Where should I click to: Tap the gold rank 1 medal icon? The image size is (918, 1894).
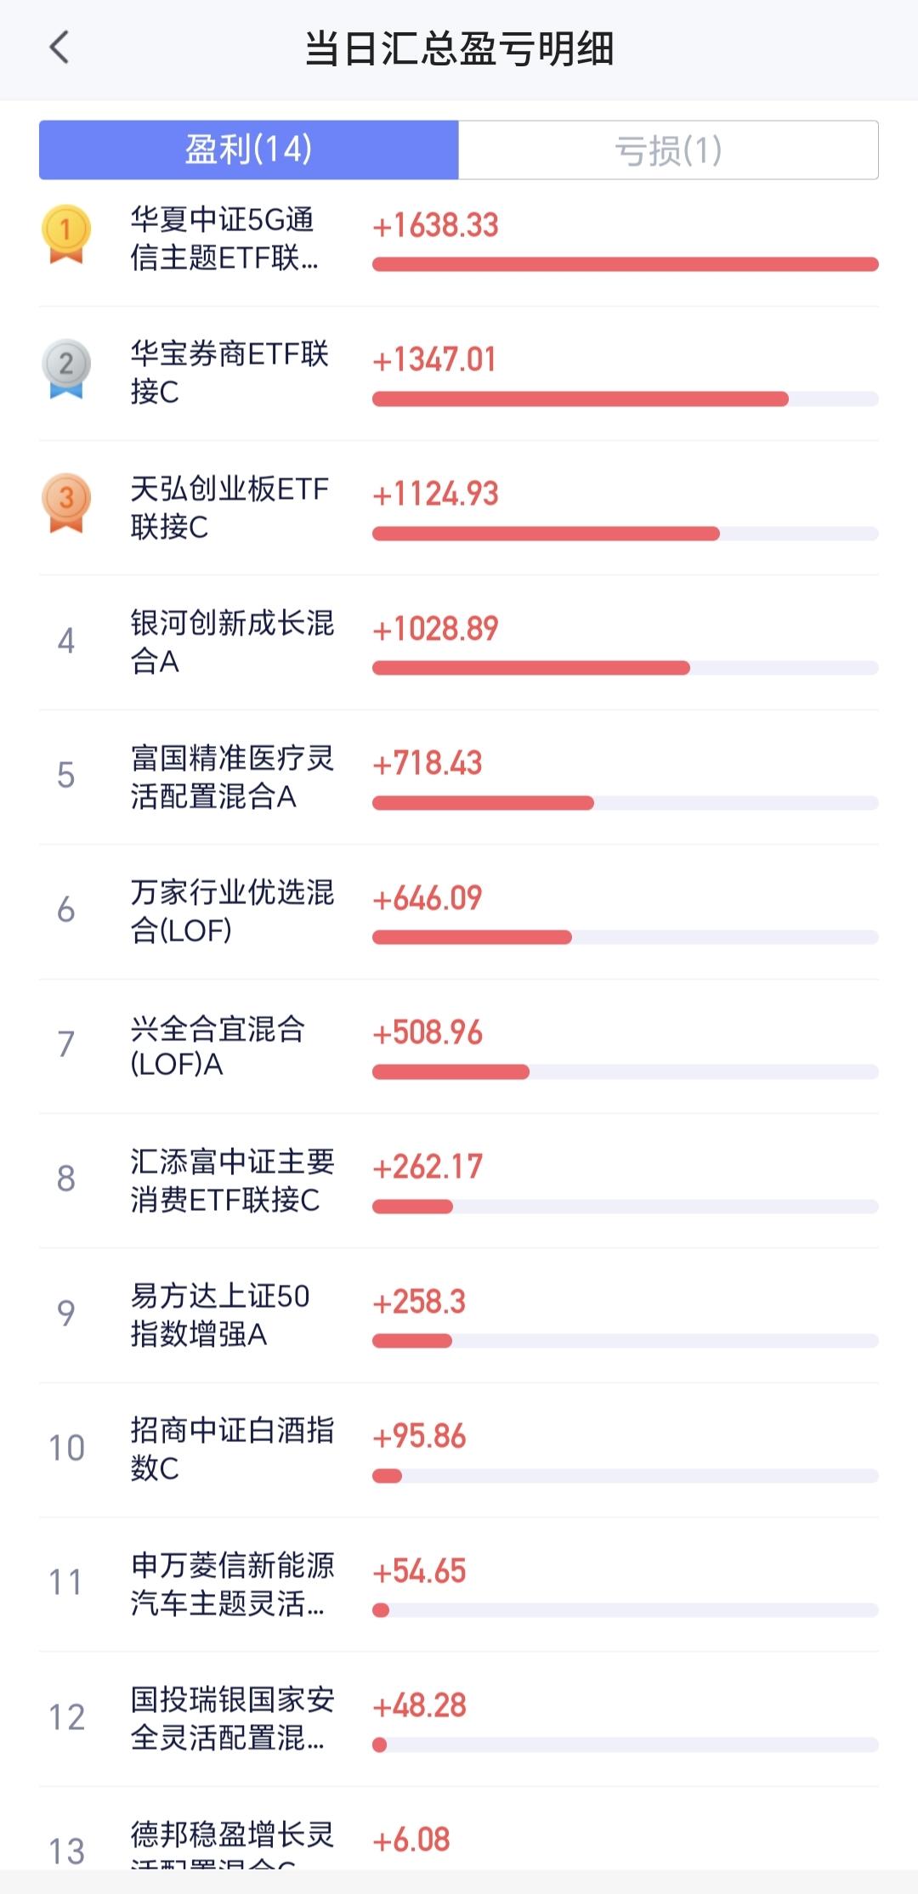(65, 234)
